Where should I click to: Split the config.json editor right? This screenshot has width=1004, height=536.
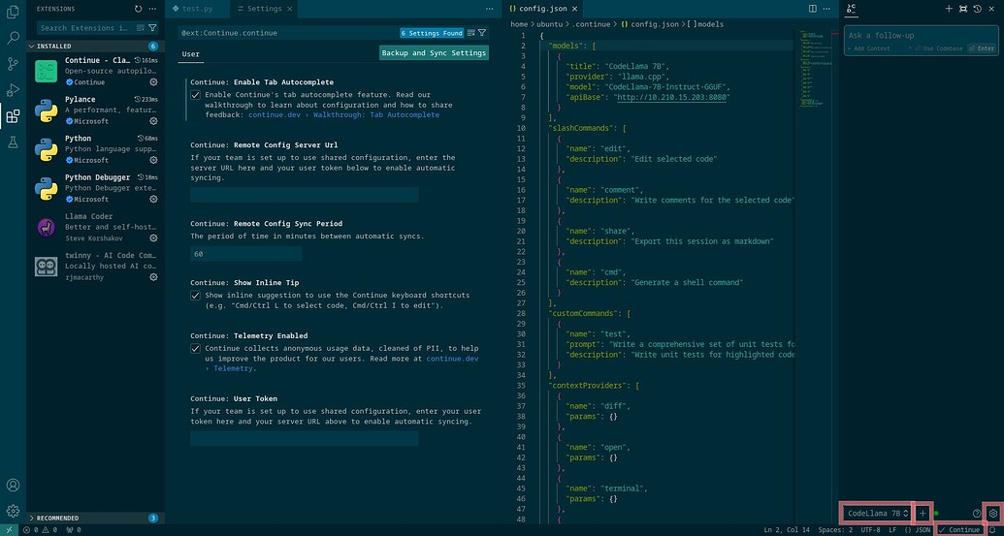pos(813,9)
